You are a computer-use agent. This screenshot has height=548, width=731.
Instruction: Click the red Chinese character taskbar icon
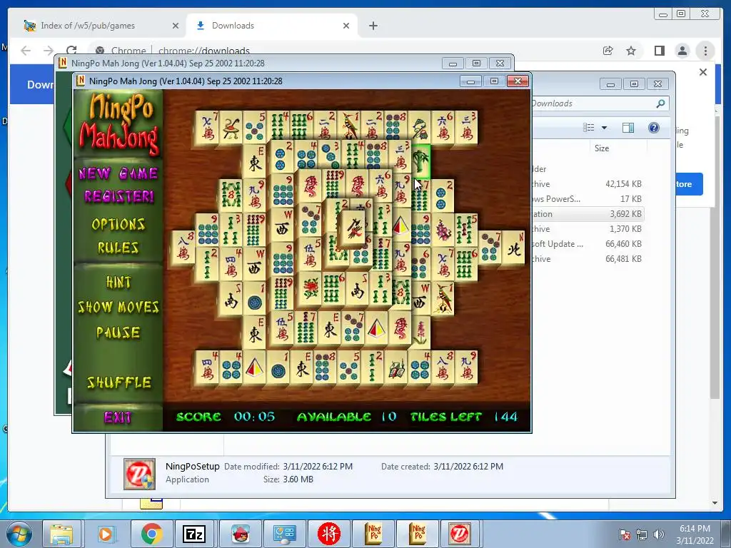(x=329, y=534)
